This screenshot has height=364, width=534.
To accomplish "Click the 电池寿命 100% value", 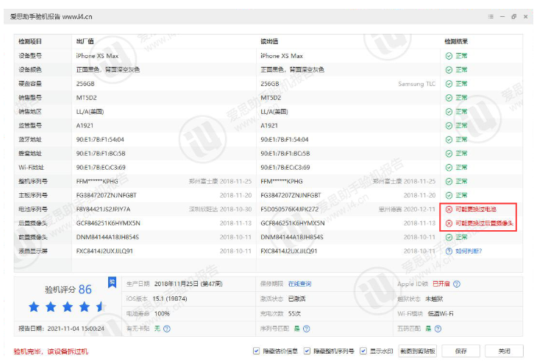I will click(x=162, y=313).
